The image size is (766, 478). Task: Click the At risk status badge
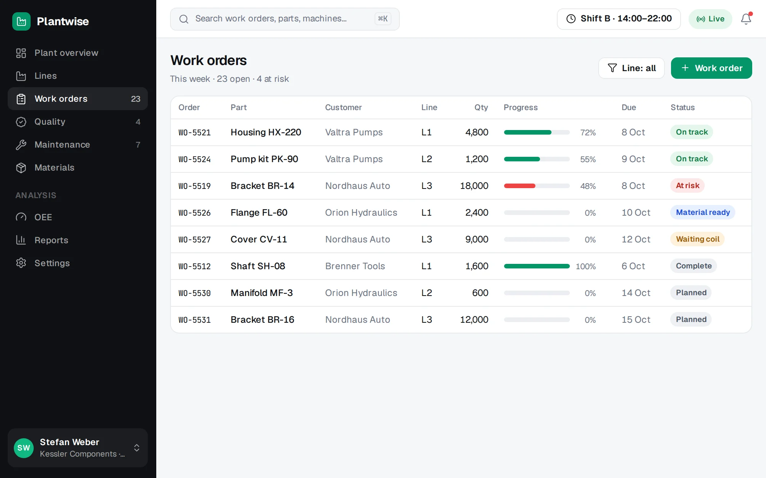pos(687,185)
